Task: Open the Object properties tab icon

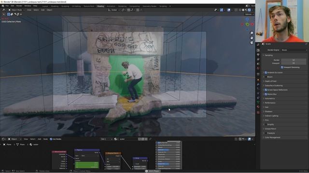Action: [258, 80]
